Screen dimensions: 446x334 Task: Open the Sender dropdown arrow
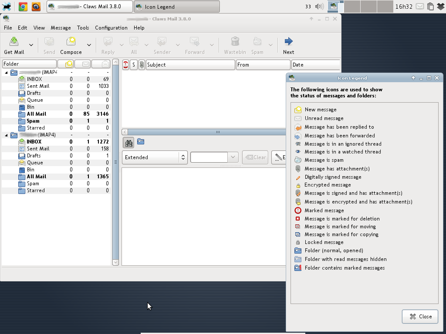pos(178,45)
